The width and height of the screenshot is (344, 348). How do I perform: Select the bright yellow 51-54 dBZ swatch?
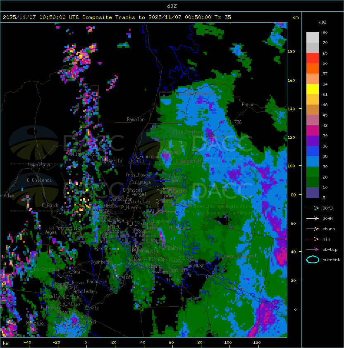(313, 89)
